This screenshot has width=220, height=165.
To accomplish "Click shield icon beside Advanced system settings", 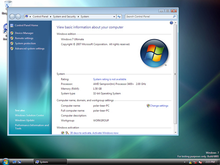I will 12,48.
